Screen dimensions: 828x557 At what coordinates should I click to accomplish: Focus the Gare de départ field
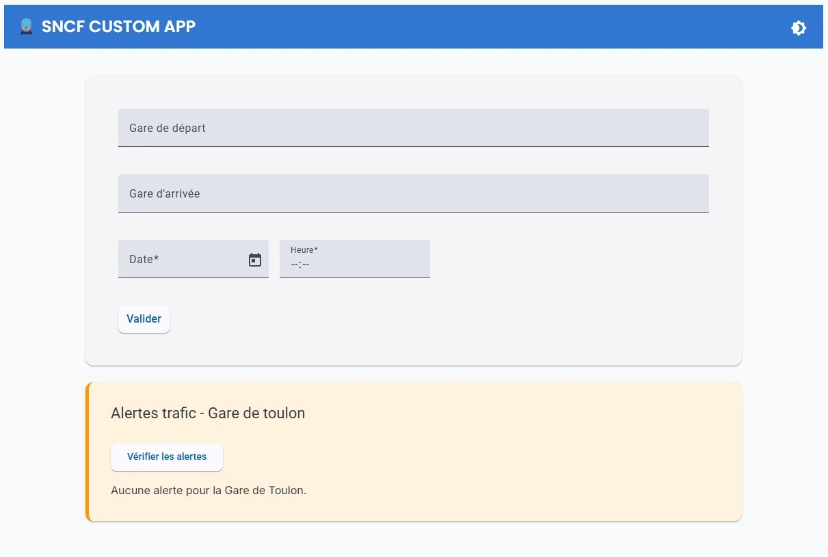[414, 128]
